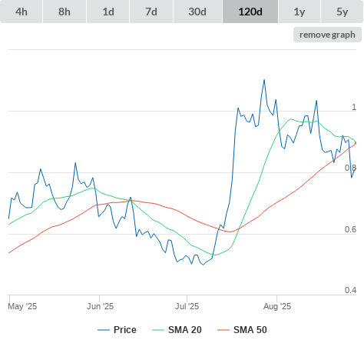
Task: Select the 4h time range tab
Action: pos(22,12)
